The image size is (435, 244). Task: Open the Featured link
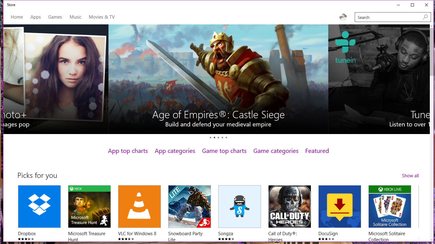317,151
